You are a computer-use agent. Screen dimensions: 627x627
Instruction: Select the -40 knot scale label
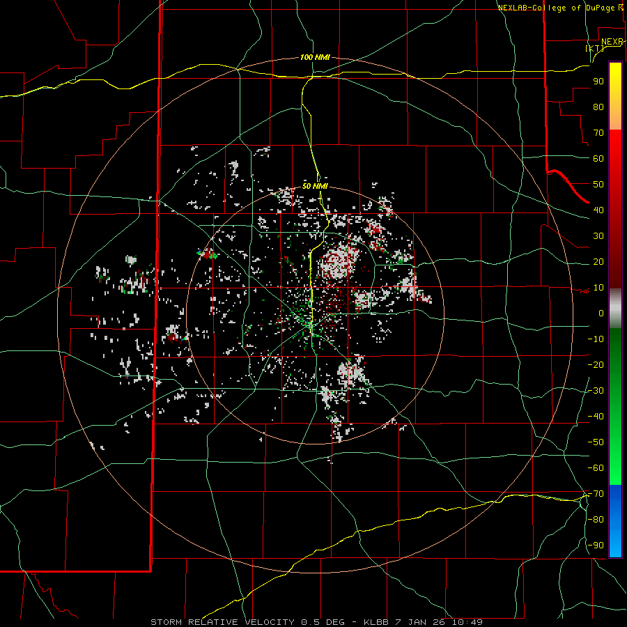(x=596, y=417)
